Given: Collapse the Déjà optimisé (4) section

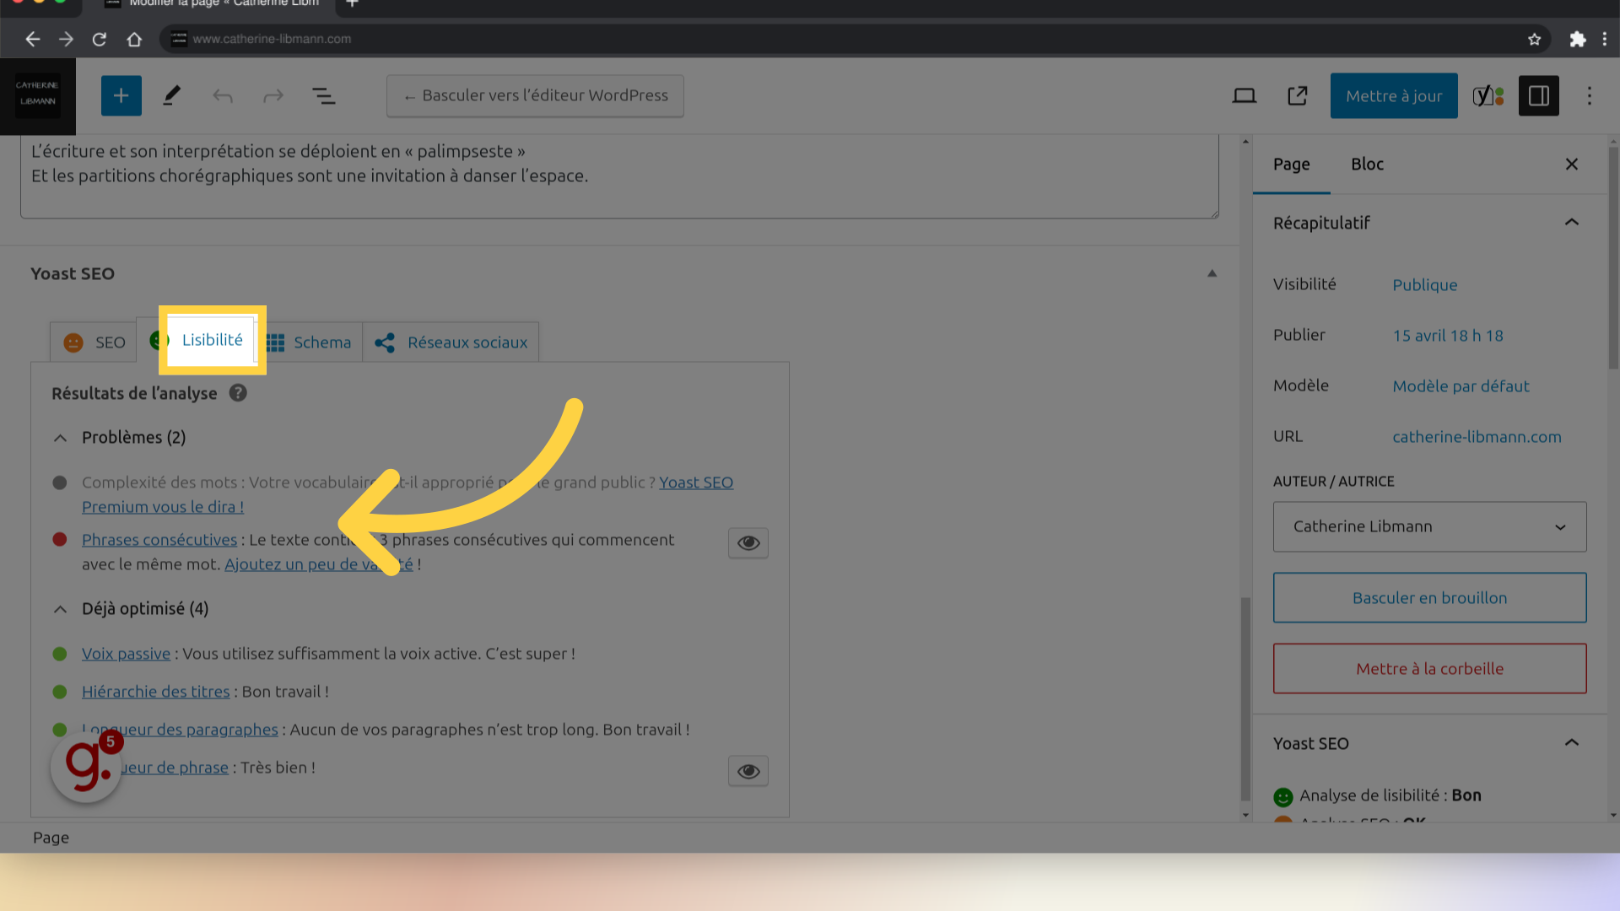Looking at the screenshot, I should tap(60, 609).
